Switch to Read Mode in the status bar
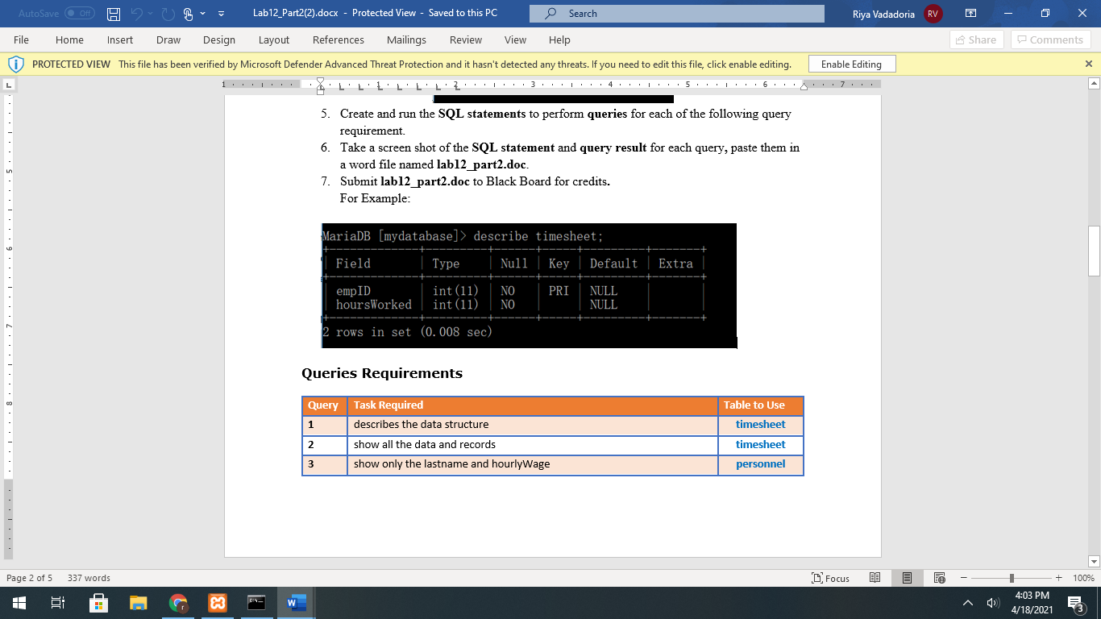The width and height of the screenshot is (1101, 619). (874, 578)
